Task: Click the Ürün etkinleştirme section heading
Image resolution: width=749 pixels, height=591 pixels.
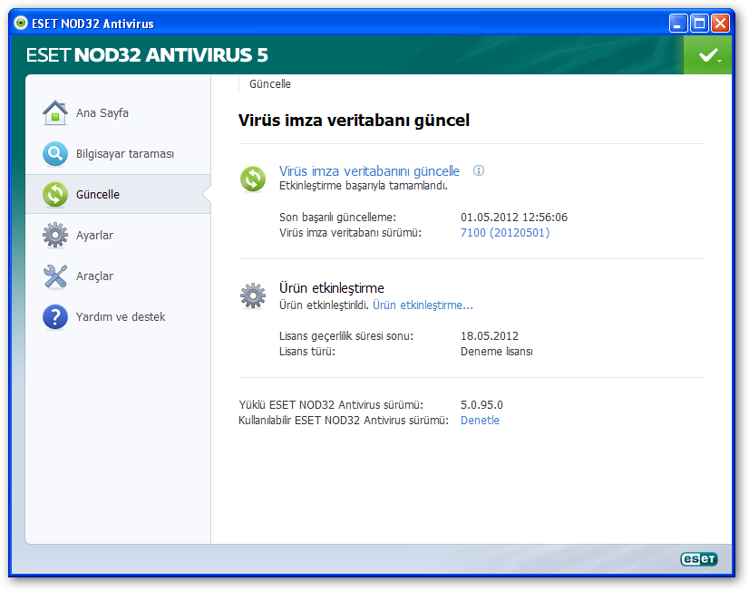Action: [x=332, y=288]
